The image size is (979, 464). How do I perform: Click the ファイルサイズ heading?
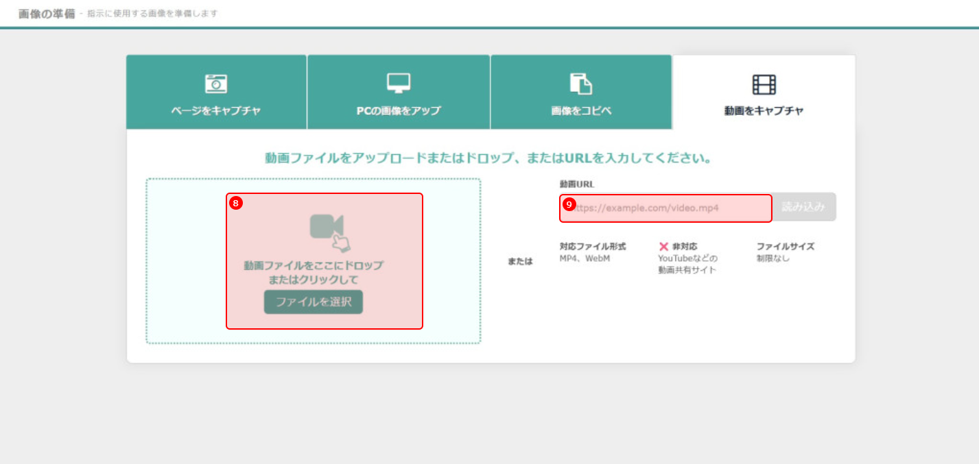(x=785, y=247)
